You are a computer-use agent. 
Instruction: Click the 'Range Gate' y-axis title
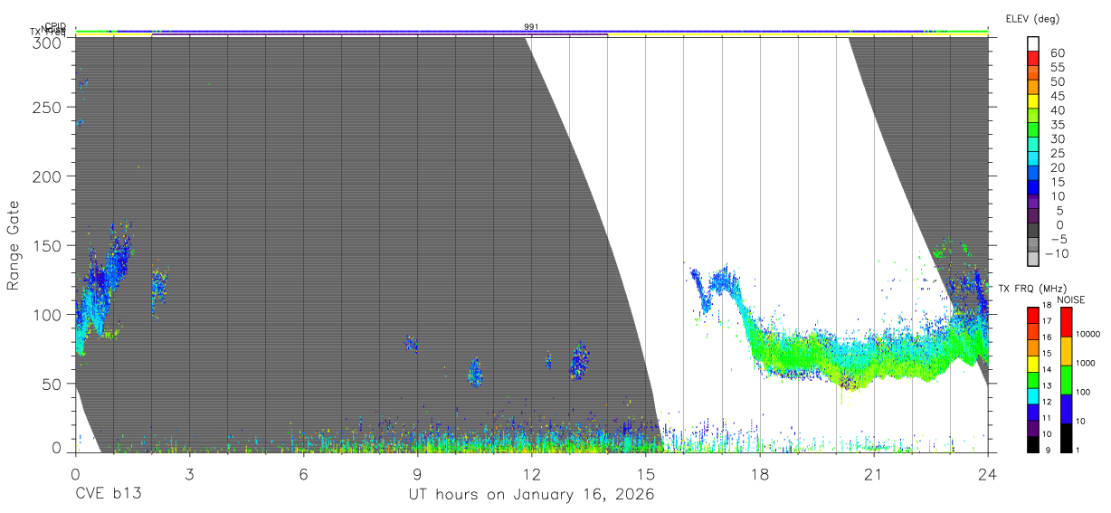pyautogui.click(x=14, y=245)
